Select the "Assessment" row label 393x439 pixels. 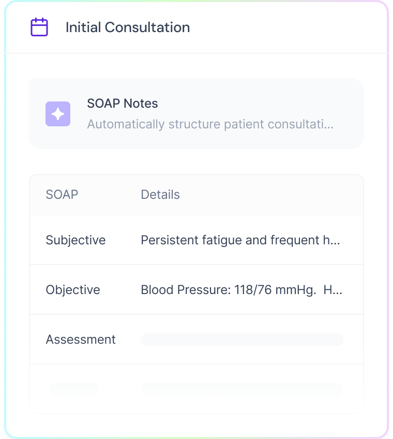[x=81, y=340]
